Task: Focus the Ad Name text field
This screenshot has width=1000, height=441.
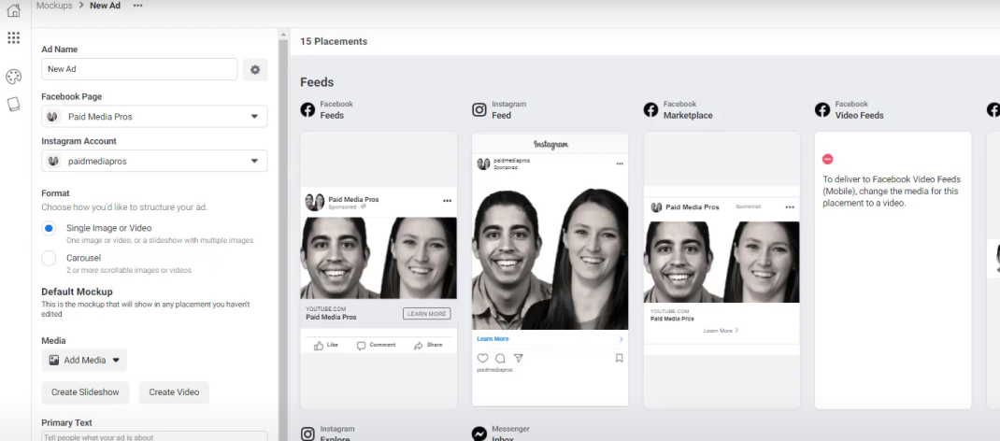Action: coord(139,69)
